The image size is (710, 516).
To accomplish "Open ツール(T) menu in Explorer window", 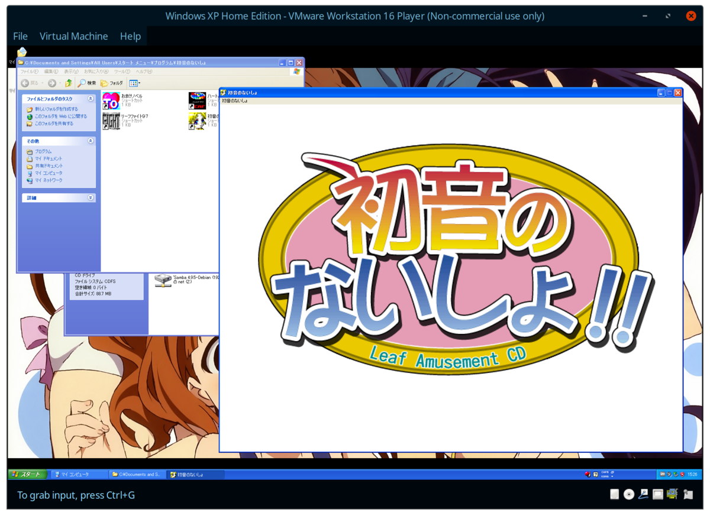I will 122,72.
